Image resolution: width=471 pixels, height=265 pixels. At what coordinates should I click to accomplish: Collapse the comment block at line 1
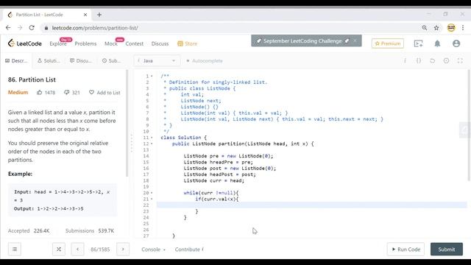coord(152,76)
